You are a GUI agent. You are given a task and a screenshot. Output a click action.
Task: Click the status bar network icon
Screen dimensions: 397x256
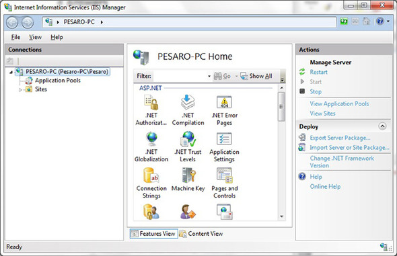pyautogui.click(x=384, y=247)
